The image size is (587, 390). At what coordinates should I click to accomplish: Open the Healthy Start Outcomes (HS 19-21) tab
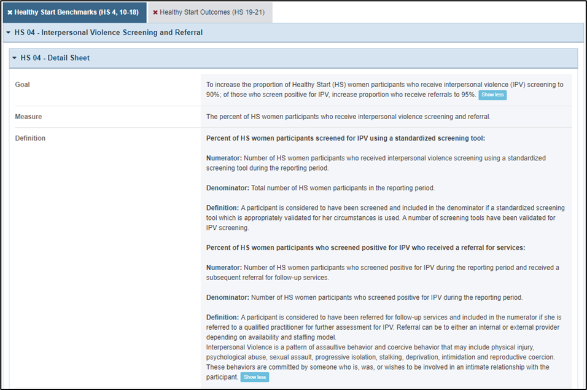tap(212, 12)
